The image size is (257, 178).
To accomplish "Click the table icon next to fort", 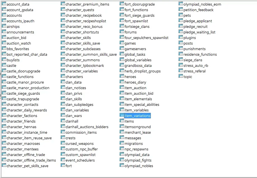I will pos(63,165).
